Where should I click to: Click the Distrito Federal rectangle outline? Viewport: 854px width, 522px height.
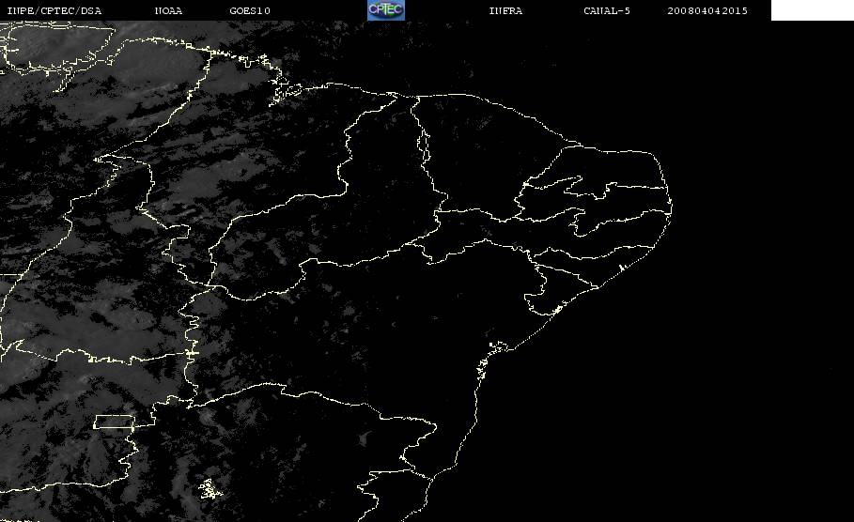(114, 422)
